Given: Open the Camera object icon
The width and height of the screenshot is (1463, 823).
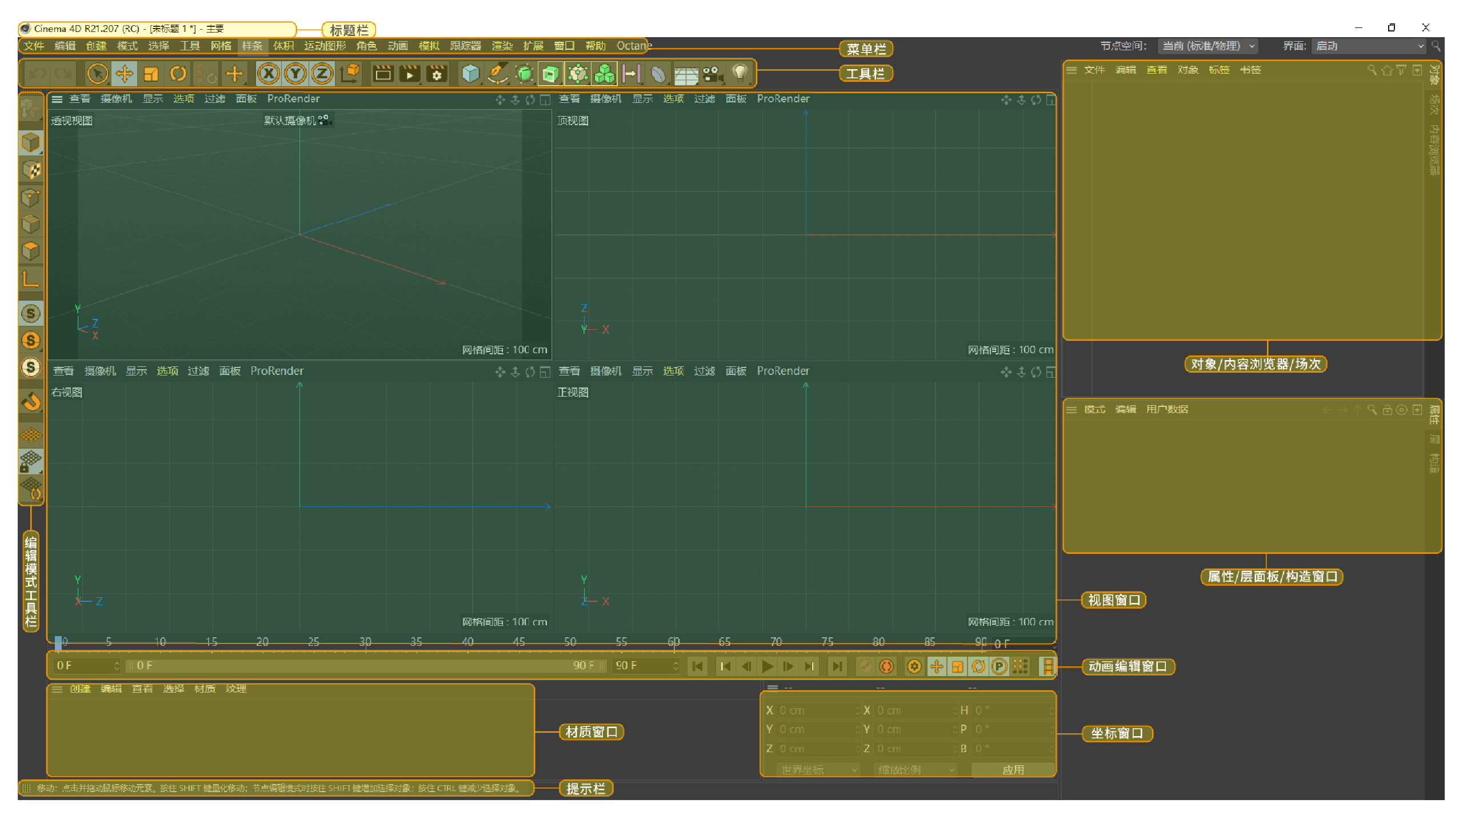Looking at the screenshot, I should [x=712, y=74].
